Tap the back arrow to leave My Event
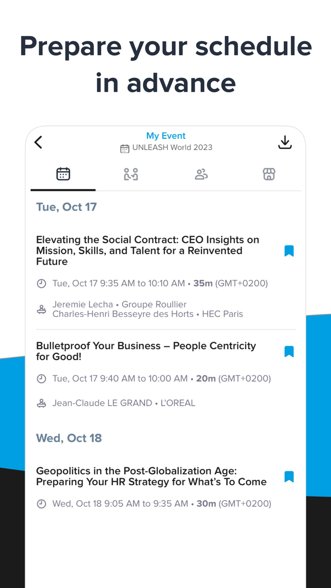 pos(38,142)
